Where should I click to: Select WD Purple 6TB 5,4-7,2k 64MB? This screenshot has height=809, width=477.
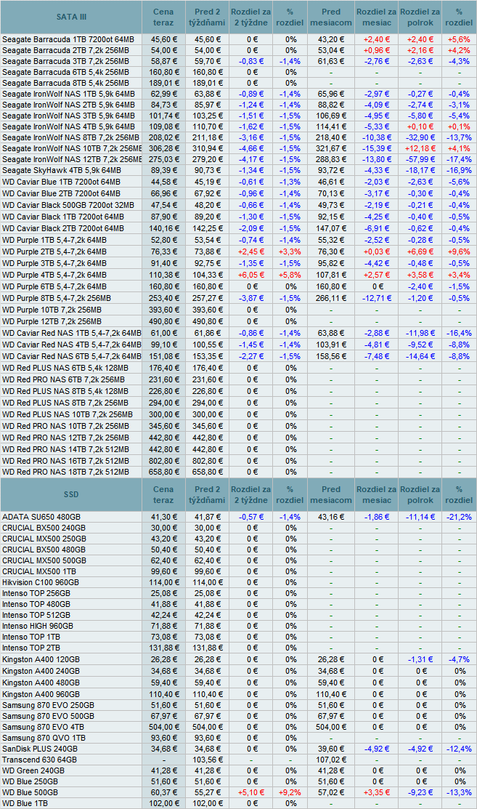click(54, 286)
